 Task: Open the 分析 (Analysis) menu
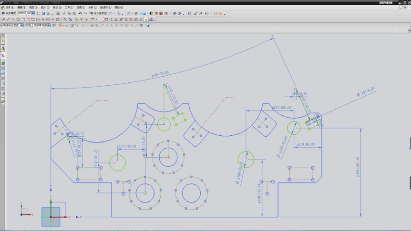[x=92, y=8]
